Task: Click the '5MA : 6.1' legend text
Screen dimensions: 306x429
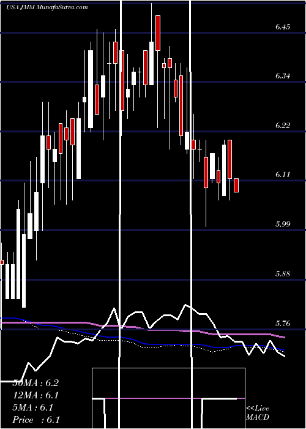Action: [x=33, y=408]
